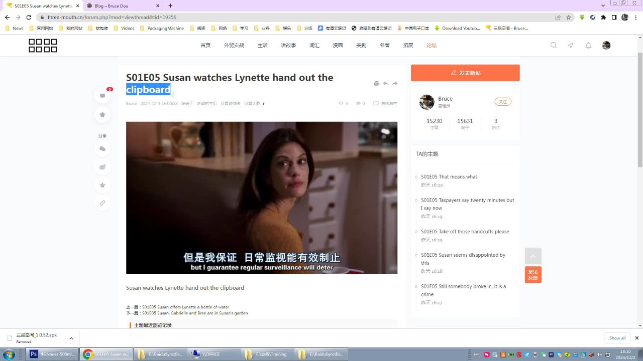
Task: Open the 外贸实战 nav item
Action: [x=234, y=45]
